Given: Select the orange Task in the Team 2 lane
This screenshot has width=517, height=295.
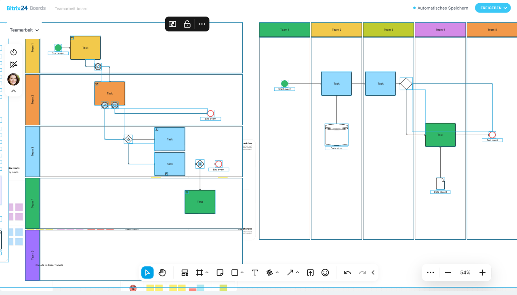Looking at the screenshot, I should pos(110,94).
